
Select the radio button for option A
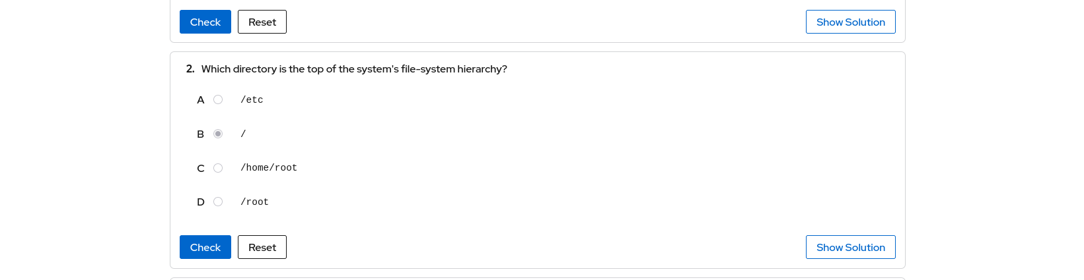(x=218, y=99)
